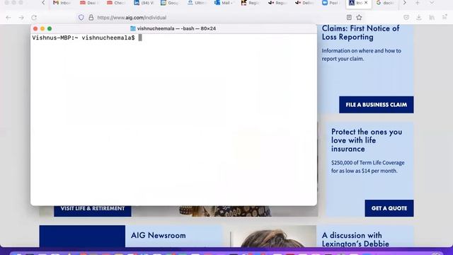Click the Get A Quote button
Screen dimensions: 453x255
pyautogui.click(x=389, y=208)
